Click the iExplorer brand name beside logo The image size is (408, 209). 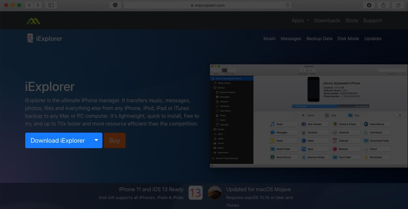click(49, 38)
